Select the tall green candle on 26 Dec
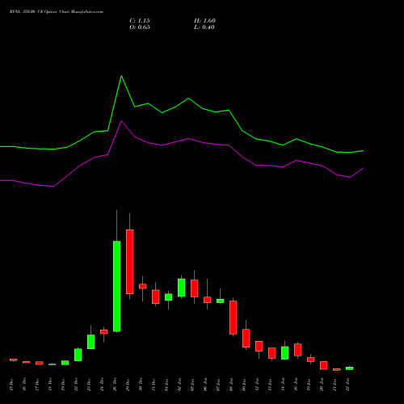The image size is (404, 404). coord(117,286)
